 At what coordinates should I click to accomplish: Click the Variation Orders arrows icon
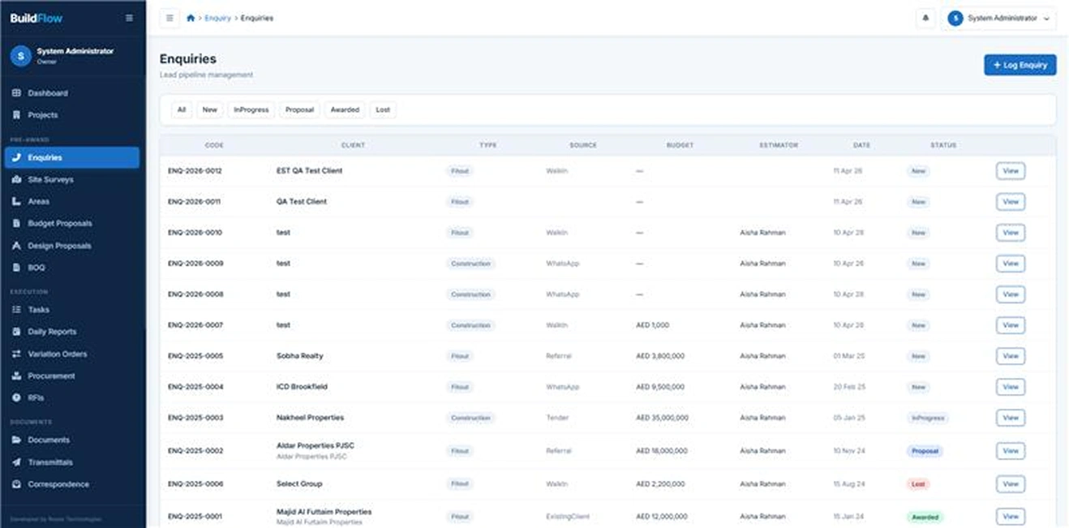[x=17, y=354]
